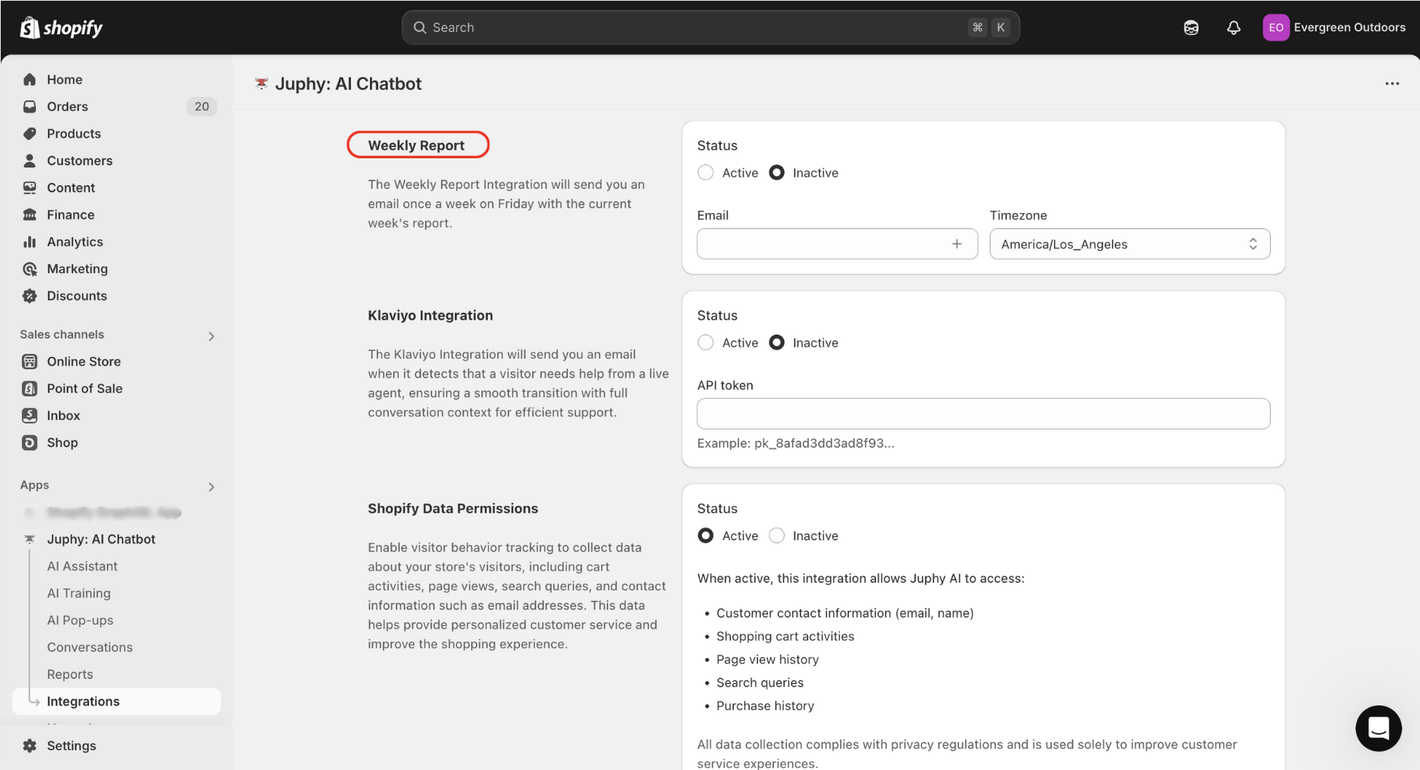Open the Sidekick assistant icon
Screen dimensions: 1420x770
[1191, 27]
